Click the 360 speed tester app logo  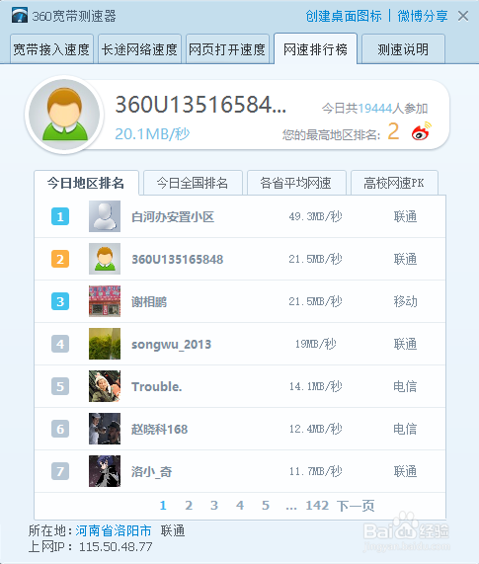click(x=20, y=16)
